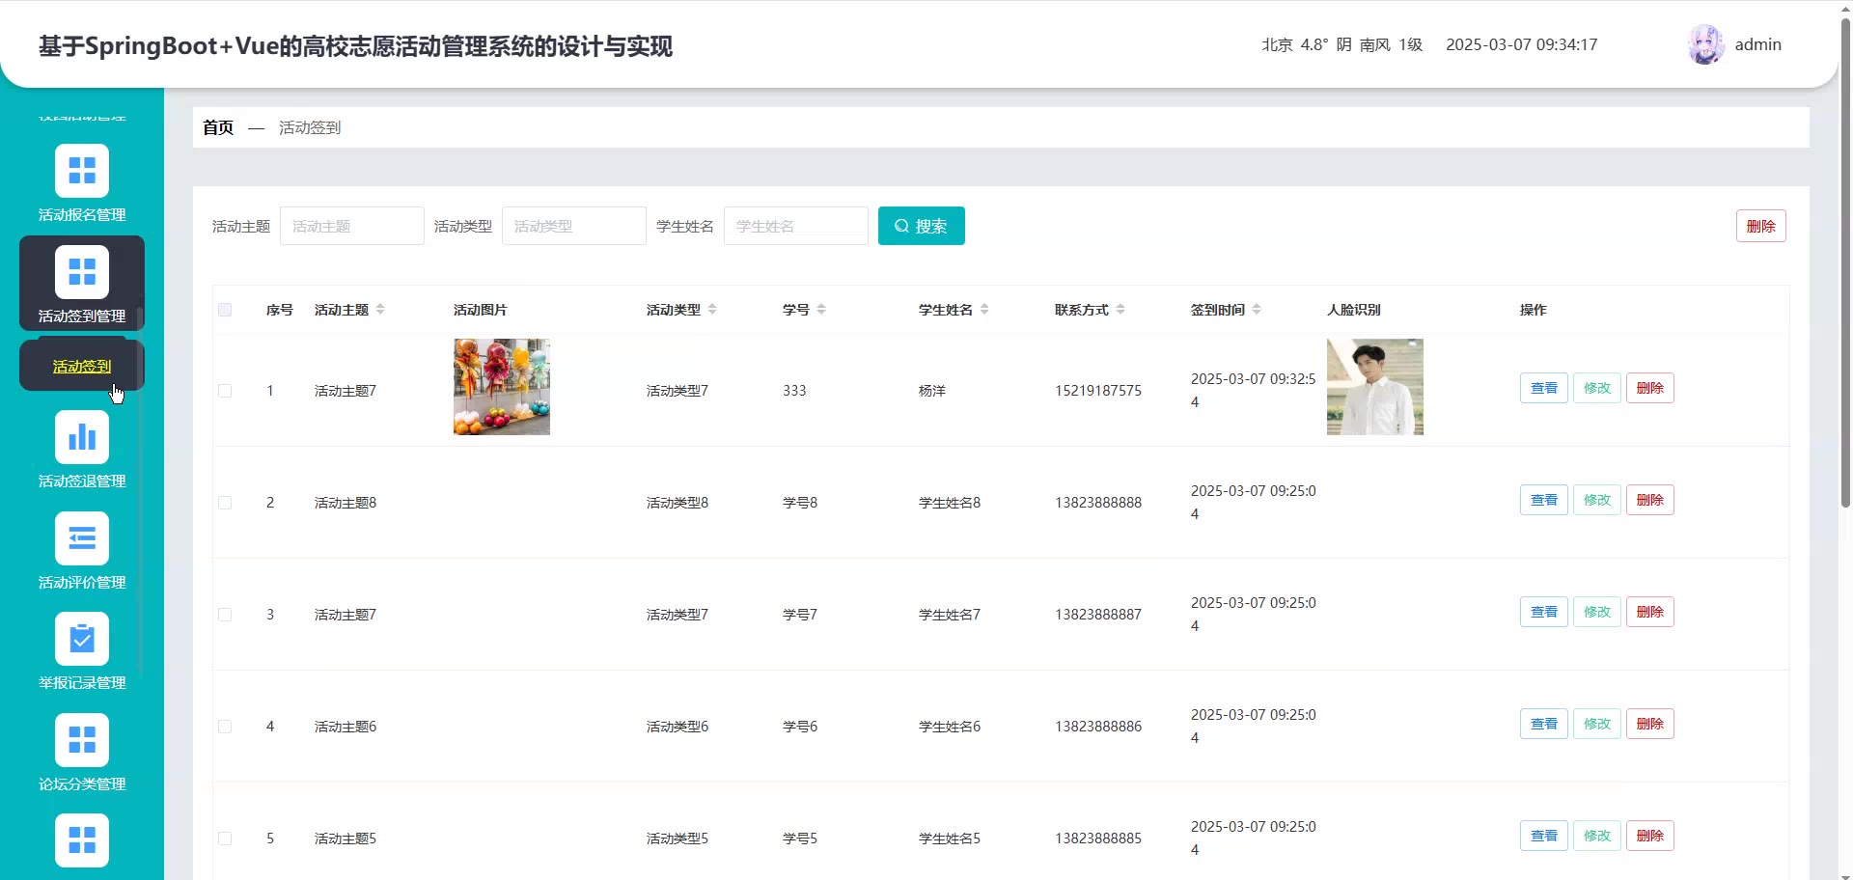Click 查看 for row 活动主题7 杨洋
The width and height of the screenshot is (1853, 880).
pyautogui.click(x=1543, y=388)
